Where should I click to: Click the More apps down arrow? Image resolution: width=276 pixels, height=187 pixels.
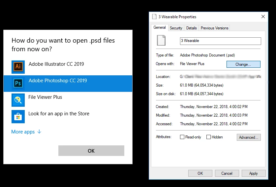(40, 131)
